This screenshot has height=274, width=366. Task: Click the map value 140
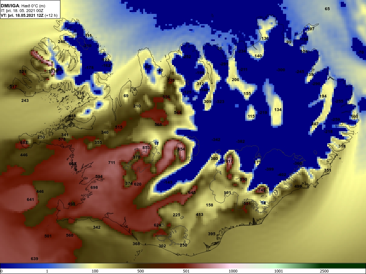pyautogui.click(x=258, y=56)
